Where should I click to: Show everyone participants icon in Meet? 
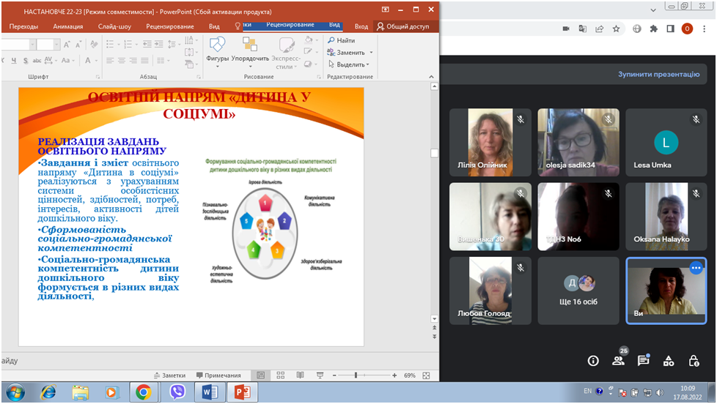(618, 361)
